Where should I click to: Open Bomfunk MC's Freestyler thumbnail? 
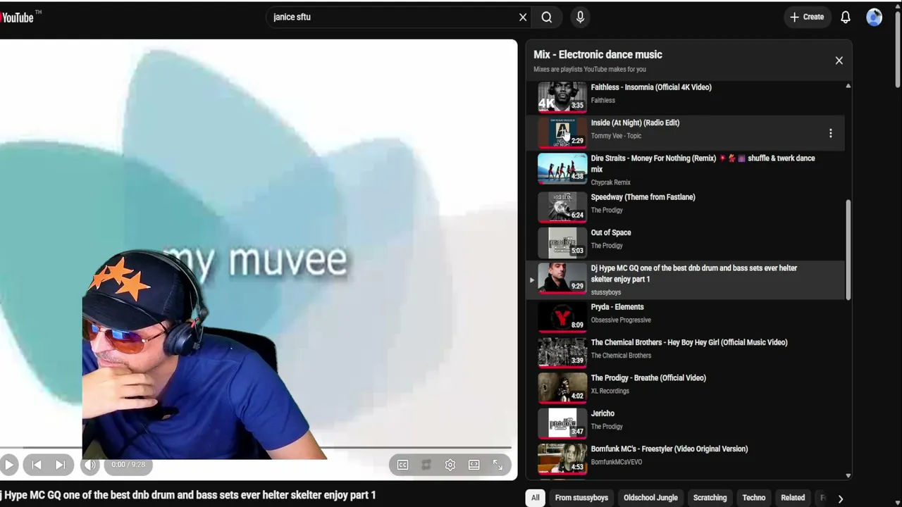562,458
